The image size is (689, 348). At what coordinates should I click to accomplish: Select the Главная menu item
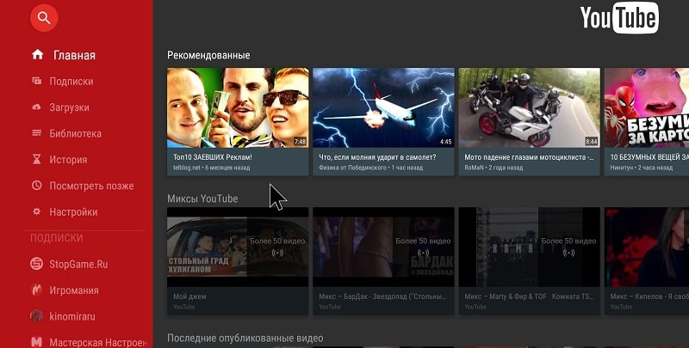click(74, 56)
